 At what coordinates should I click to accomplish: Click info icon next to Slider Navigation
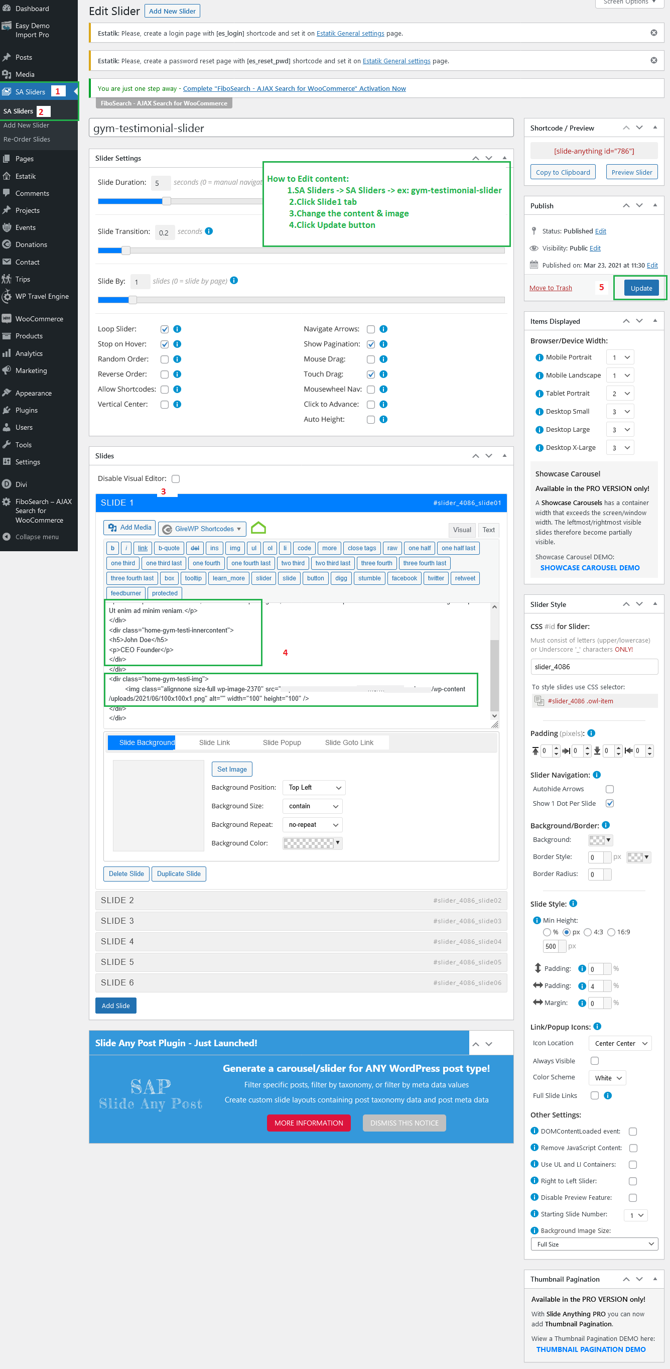(x=597, y=775)
